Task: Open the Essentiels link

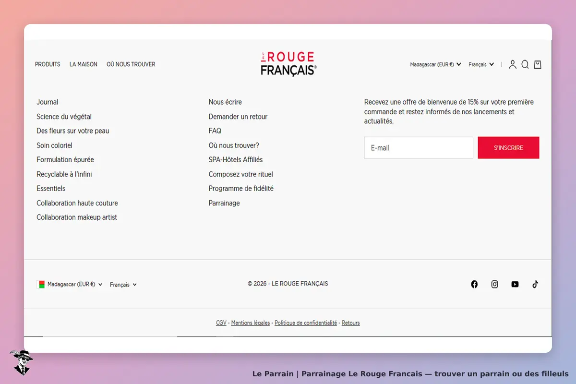Action: pyautogui.click(x=51, y=189)
